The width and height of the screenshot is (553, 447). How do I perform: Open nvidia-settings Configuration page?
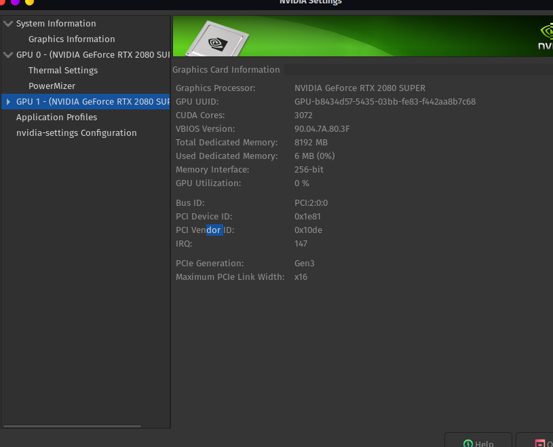pos(76,132)
